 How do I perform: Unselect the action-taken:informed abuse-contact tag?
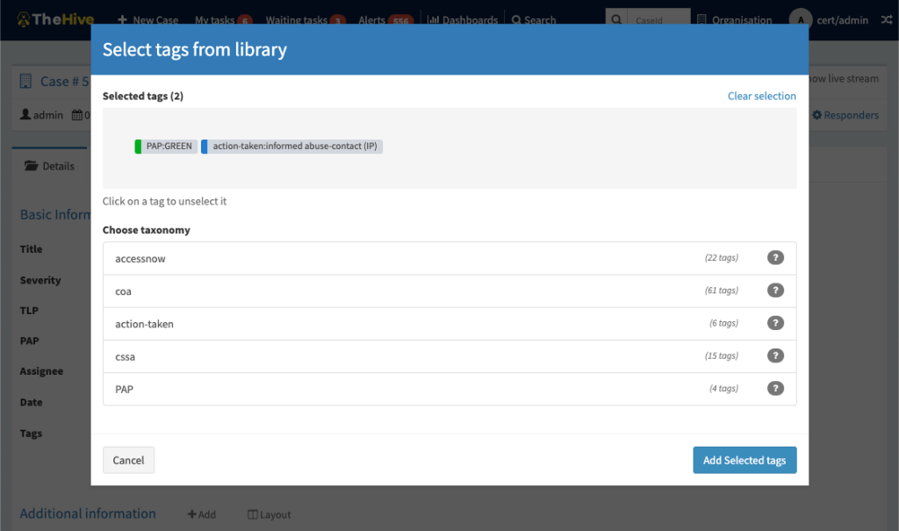tap(293, 147)
